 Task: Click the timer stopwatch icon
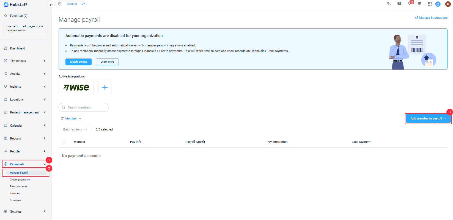pos(60,4)
